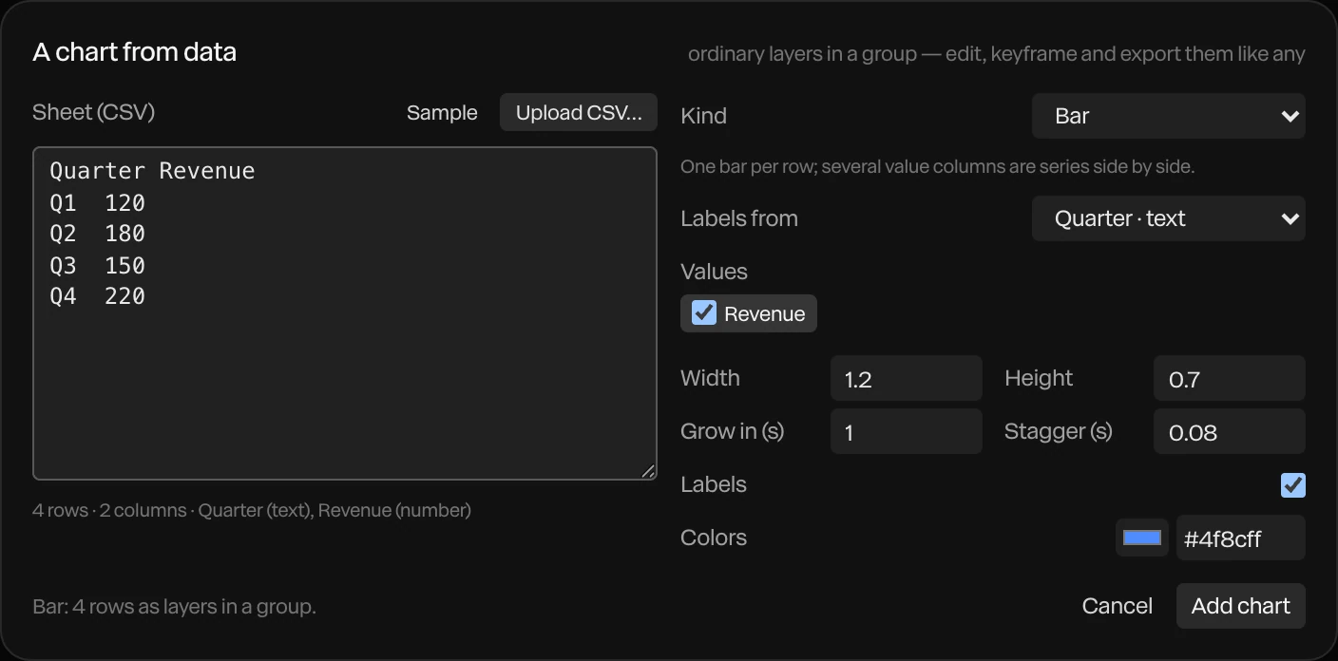
Task: Click into the Height field
Action: (x=1229, y=379)
